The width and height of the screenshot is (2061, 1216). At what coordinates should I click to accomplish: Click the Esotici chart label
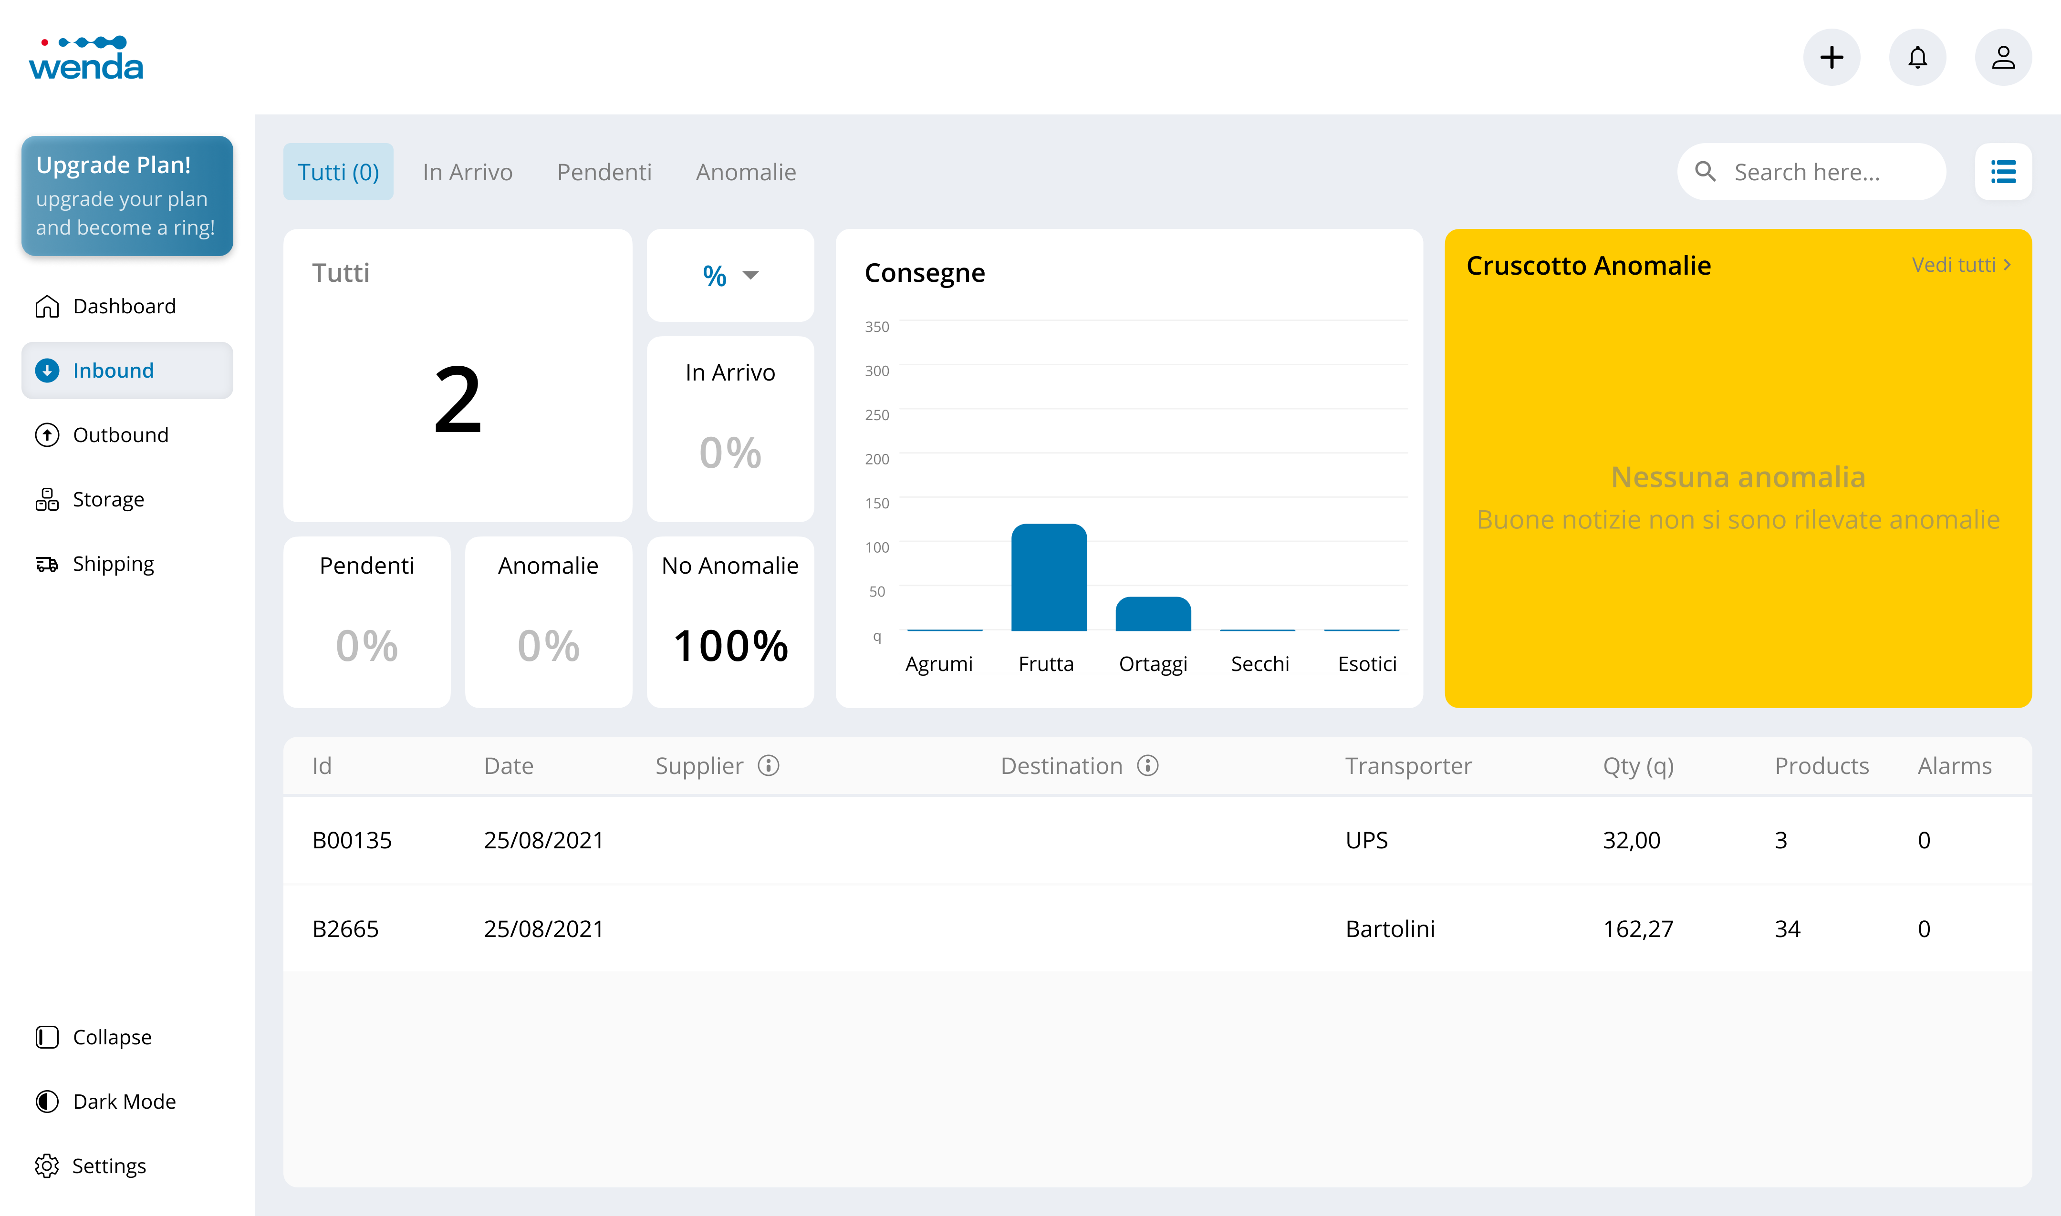(x=1367, y=664)
